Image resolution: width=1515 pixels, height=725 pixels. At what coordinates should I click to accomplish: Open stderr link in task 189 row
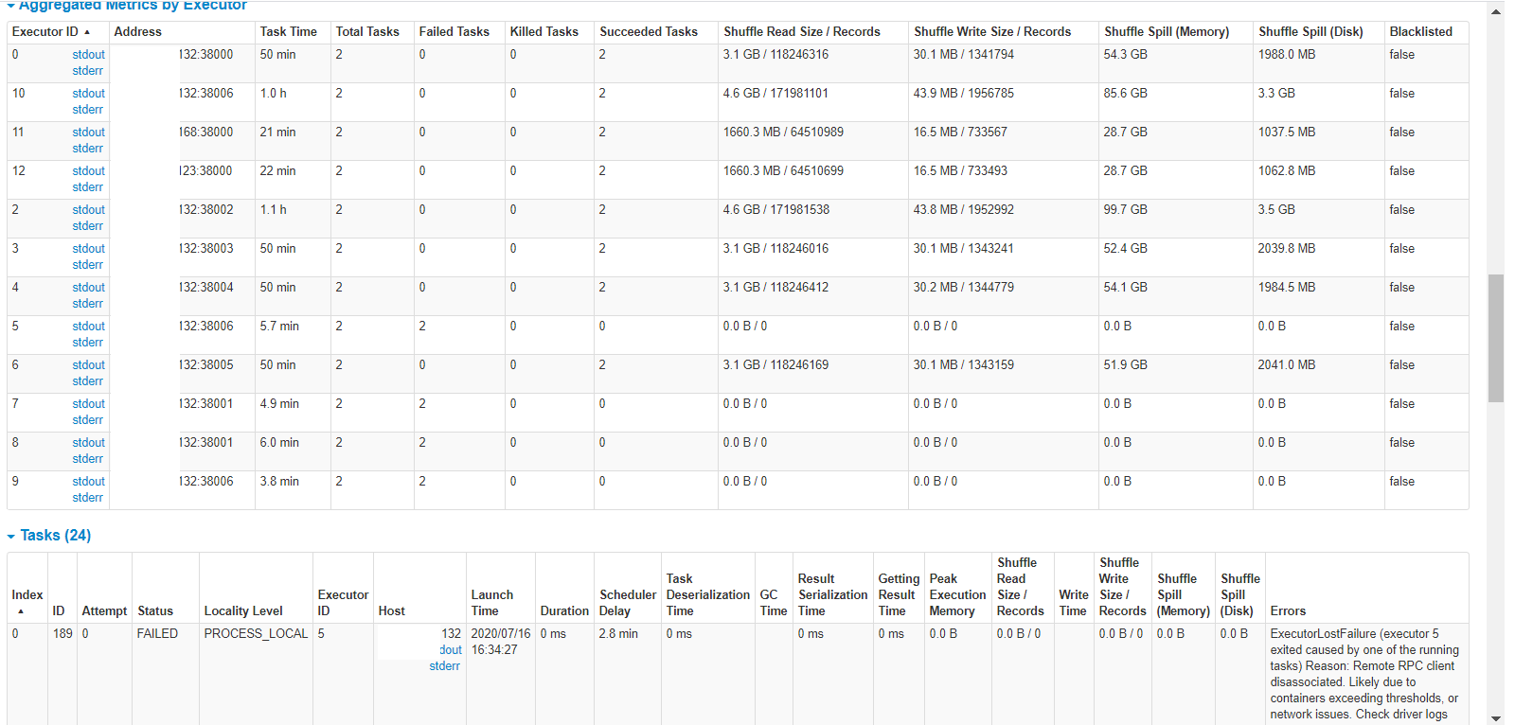445,666
